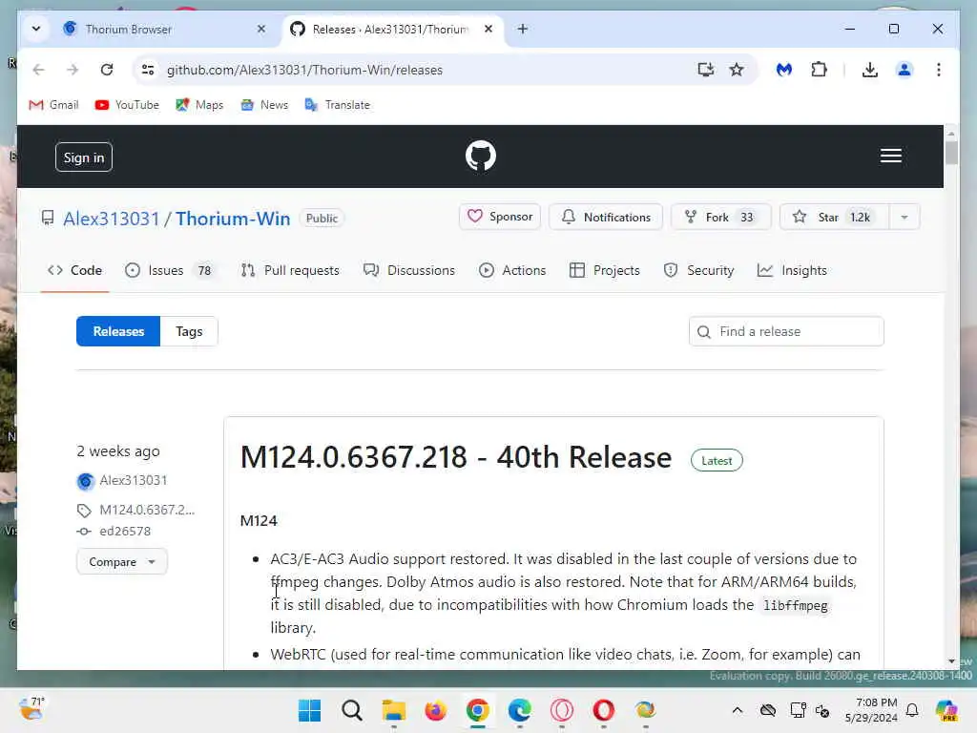Click the Latest release badge

coord(717,461)
